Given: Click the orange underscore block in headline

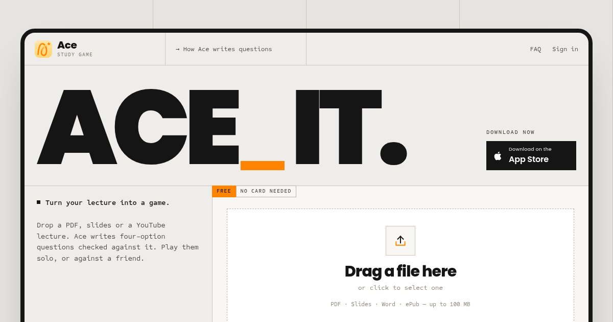Looking at the screenshot, I should (x=263, y=166).
